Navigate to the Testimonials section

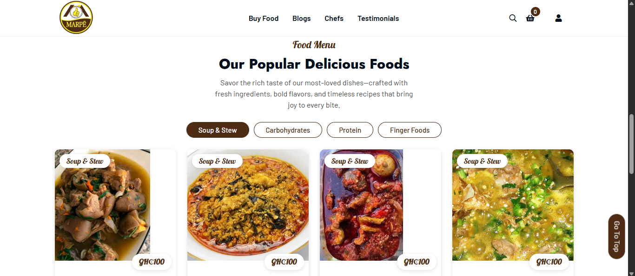tap(378, 18)
